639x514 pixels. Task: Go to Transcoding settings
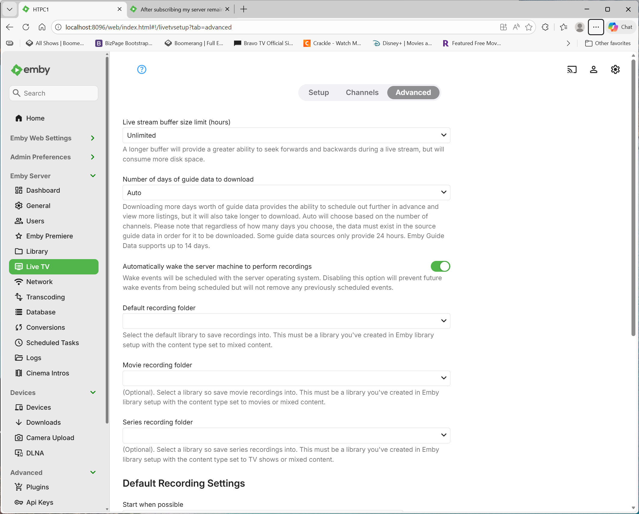point(45,297)
